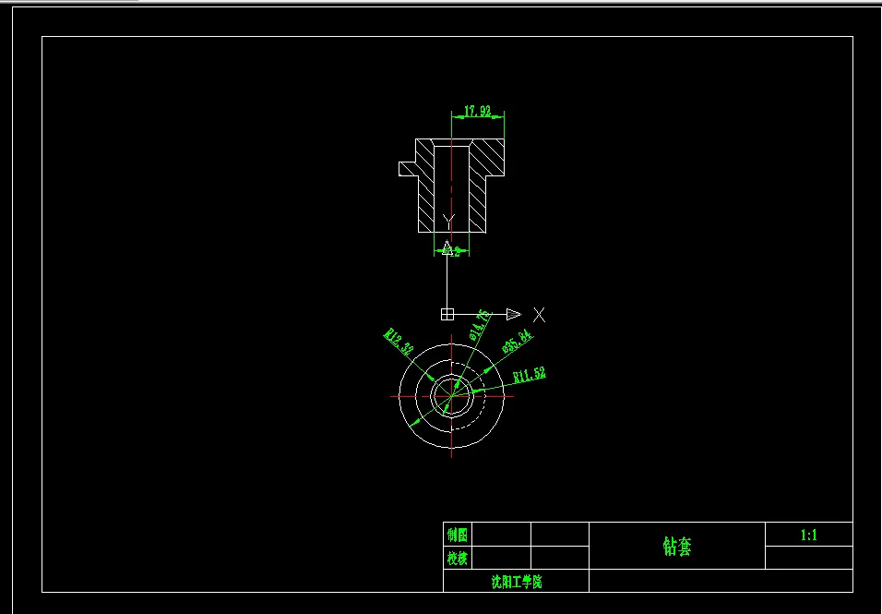Select the 沈阳工学院 title block text
Screen dimensions: 882x614
(517, 582)
